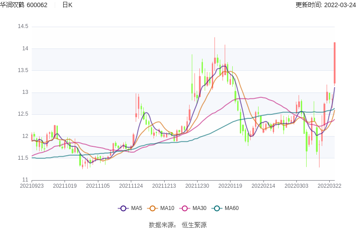
Task: Click the 20220322 end date label
Action: (329, 186)
